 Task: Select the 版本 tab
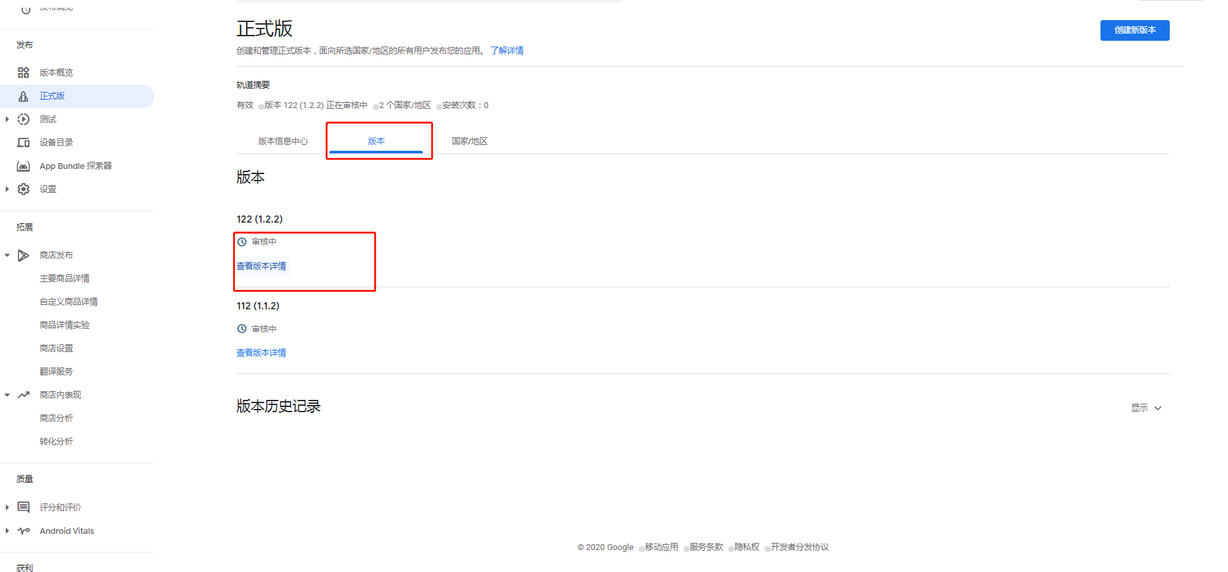(x=376, y=141)
